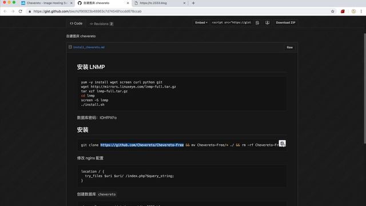Click the macOS green fullscreen button

14,2
